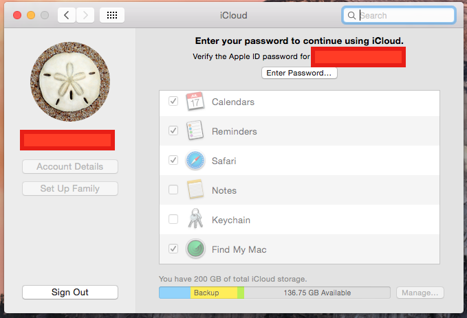Click the Notes notepad icon
467x318 pixels.
coord(195,189)
